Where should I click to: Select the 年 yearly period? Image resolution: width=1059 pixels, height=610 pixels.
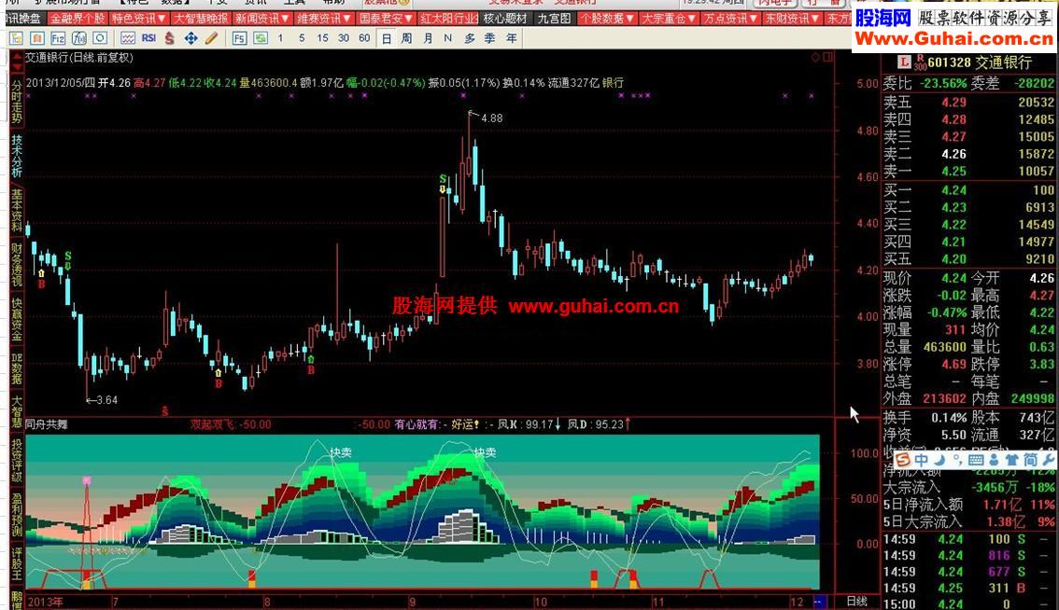click(511, 38)
